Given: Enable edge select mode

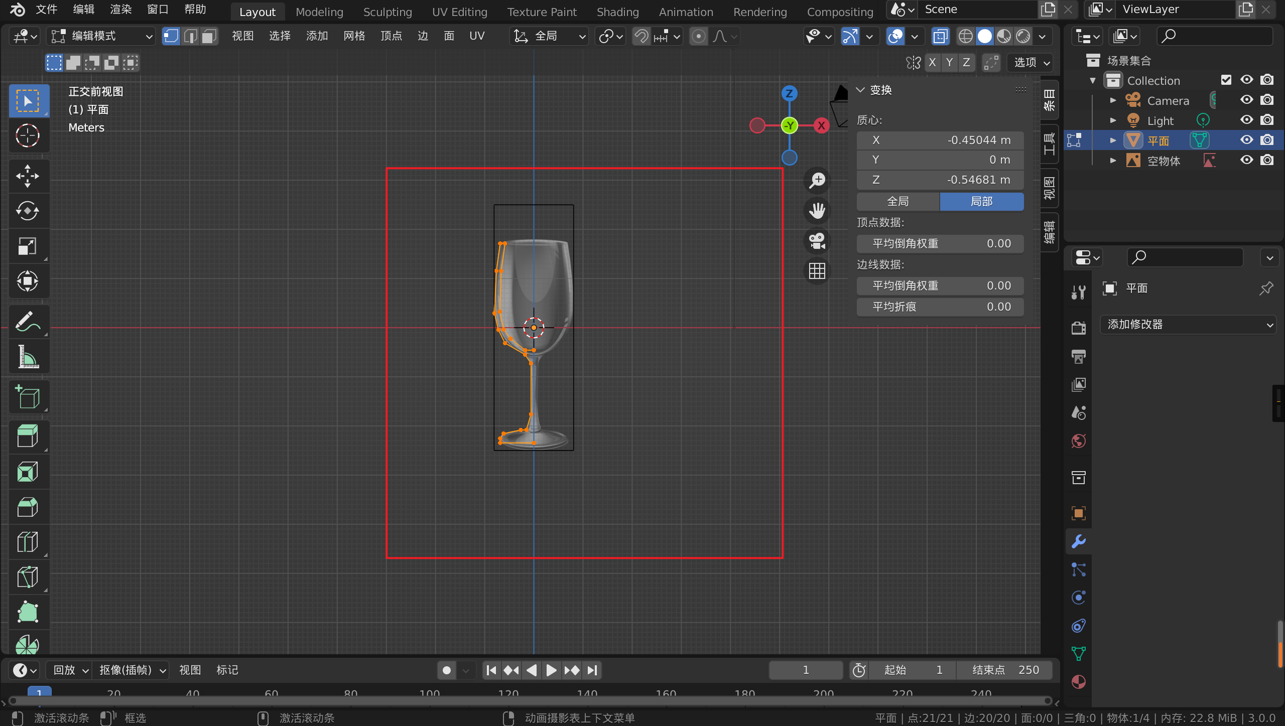Looking at the screenshot, I should (x=190, y=36).
